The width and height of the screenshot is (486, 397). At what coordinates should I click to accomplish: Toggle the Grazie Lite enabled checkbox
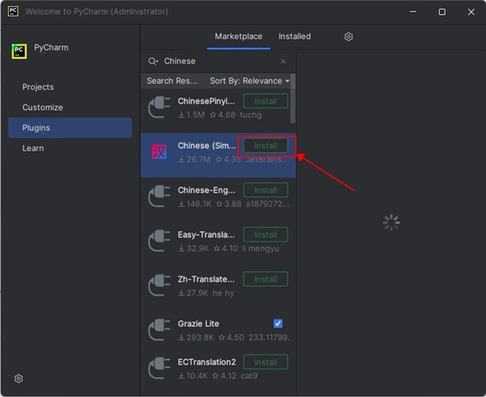click(x=279, y=323)
